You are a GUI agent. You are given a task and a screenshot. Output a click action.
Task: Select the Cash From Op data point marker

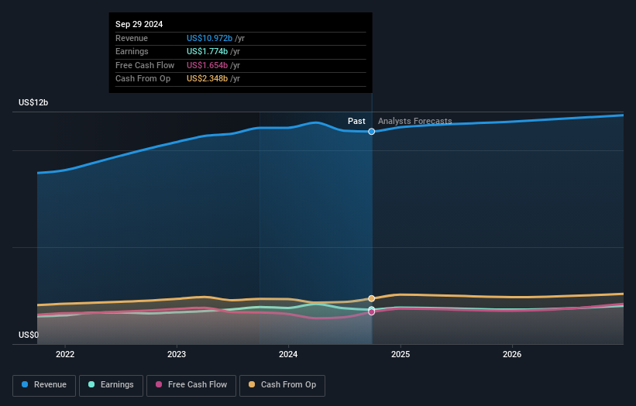coord(372,298)
